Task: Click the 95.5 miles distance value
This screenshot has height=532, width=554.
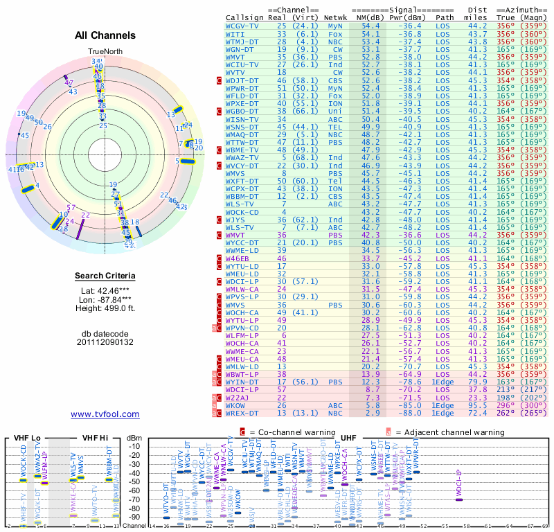Action: (x=478, y=405)
